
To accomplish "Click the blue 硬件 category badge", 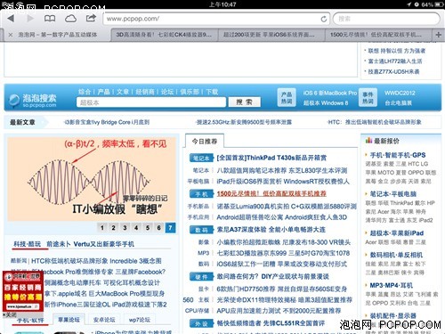I will (x=201, y=277).
